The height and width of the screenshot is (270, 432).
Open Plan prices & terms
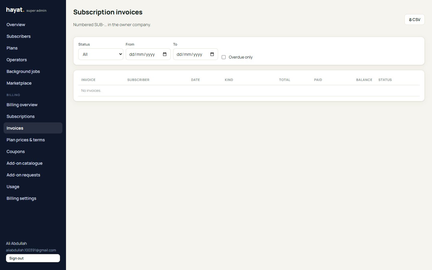(x=33, y=140)
